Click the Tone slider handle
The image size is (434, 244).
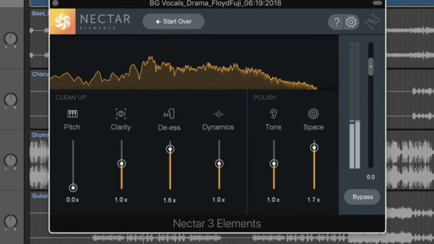tap(274, 164)
